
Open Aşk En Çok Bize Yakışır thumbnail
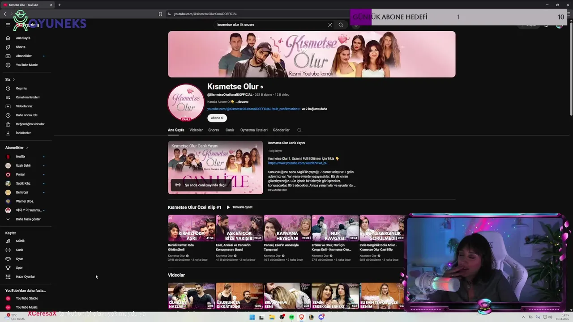click(239, 228)
